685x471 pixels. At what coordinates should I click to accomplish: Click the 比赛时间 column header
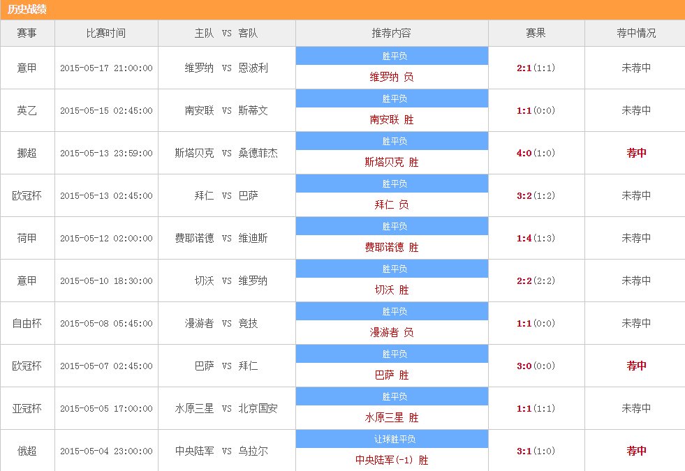pos(107,33)
